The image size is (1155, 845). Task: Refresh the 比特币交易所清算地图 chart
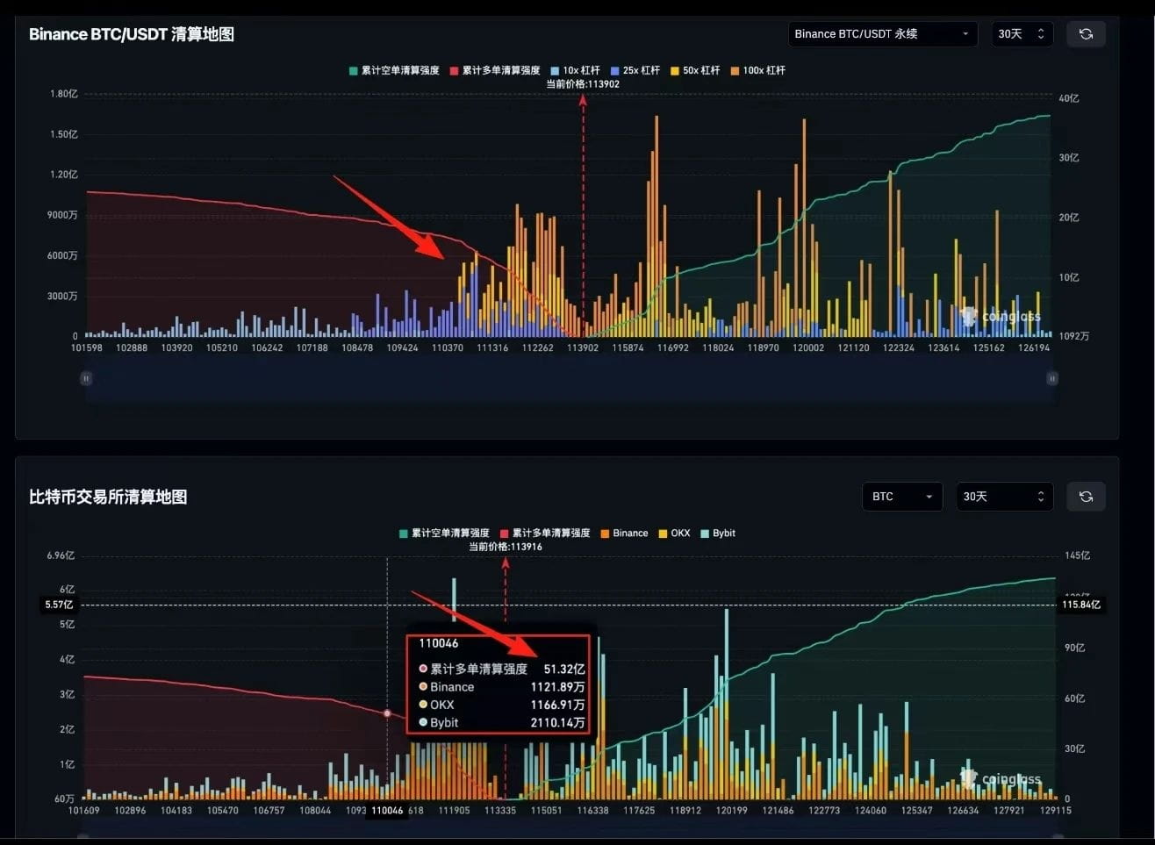[1086, 497]
